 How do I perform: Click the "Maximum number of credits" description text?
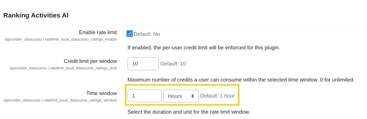241,80
